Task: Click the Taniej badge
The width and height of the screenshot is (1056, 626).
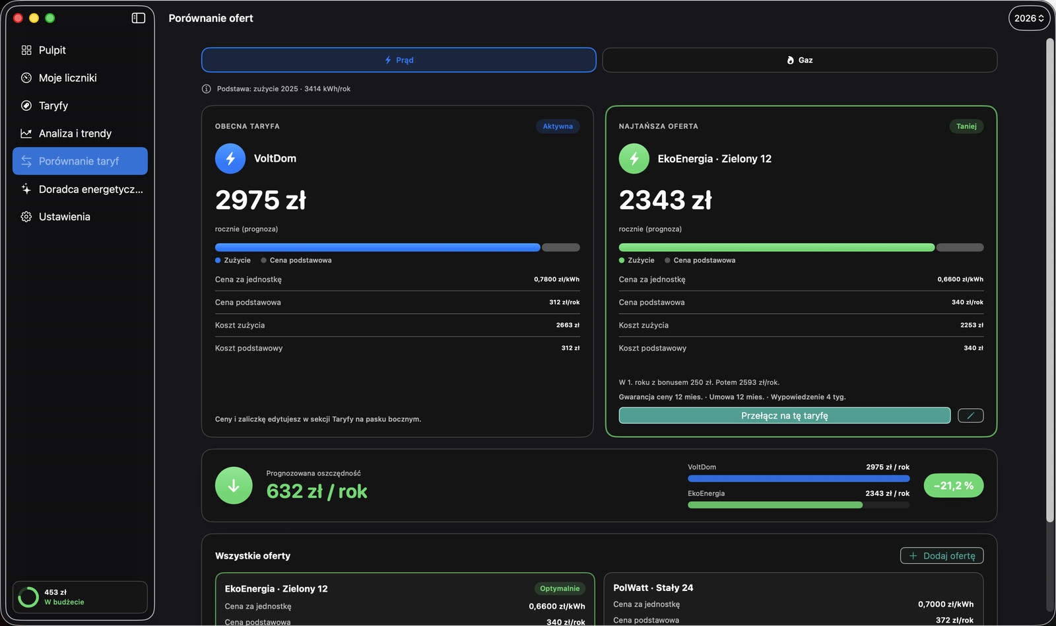Action: coord(966,126)
